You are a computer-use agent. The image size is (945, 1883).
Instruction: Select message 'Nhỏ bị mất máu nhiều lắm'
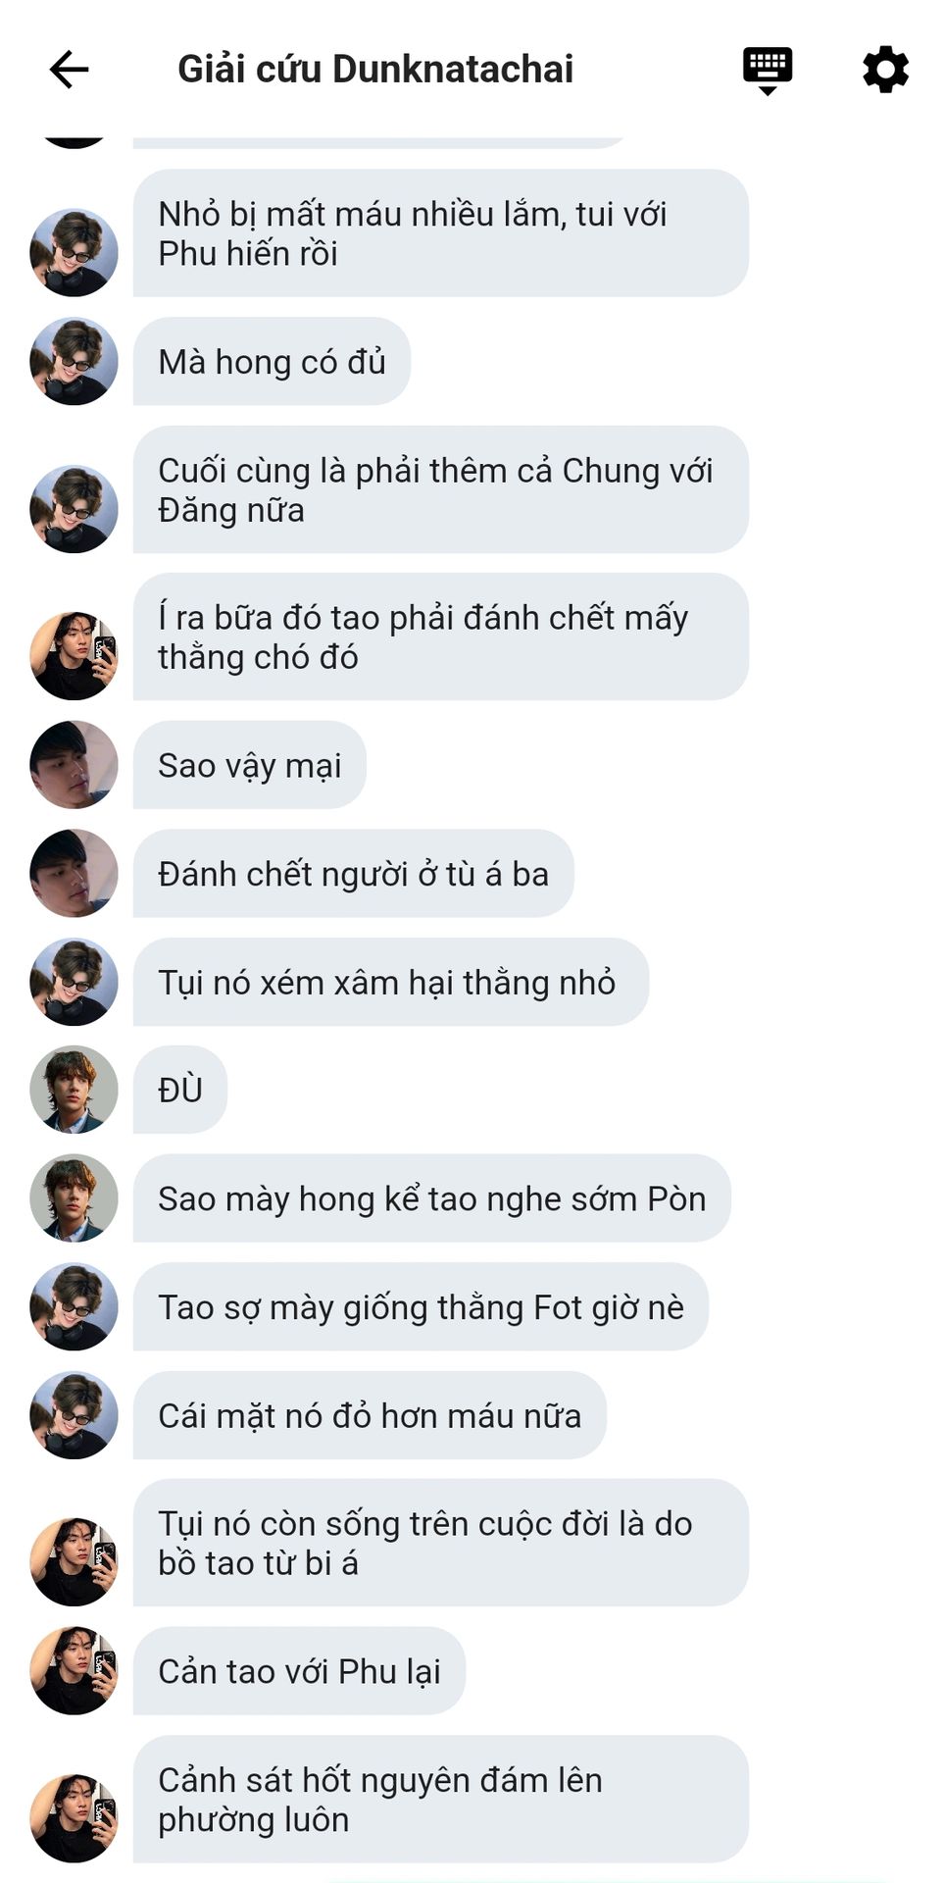[x=441, y=233]
